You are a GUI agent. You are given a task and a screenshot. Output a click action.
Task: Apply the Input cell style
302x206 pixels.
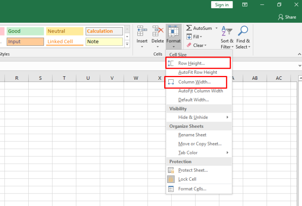(x=25, y=42)
